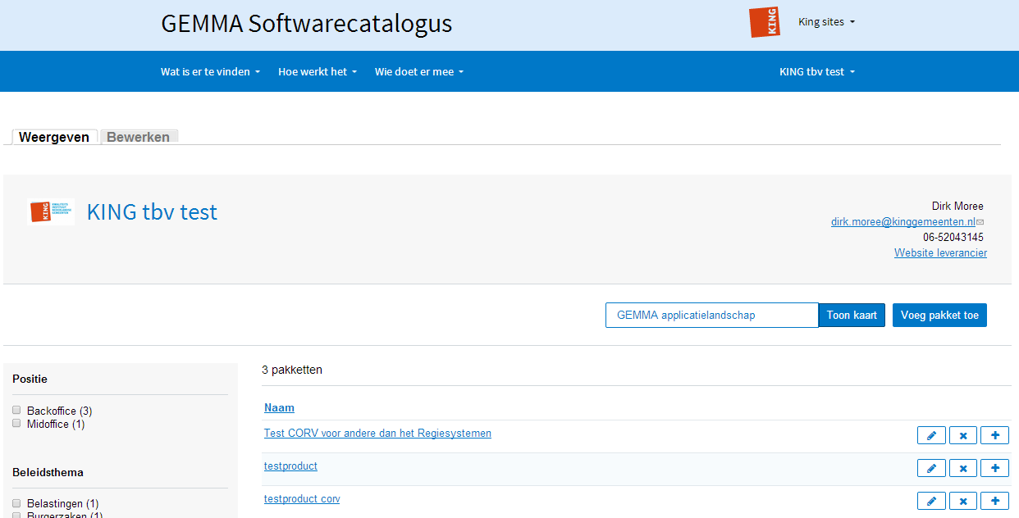Image resolution: width=1019 pixels, height=518 pixels.
Task: Switch to the Weergeven tab
Action: (x=54, y=137)
